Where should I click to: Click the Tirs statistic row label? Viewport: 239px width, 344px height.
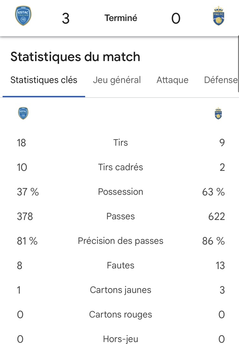(121, 142)
